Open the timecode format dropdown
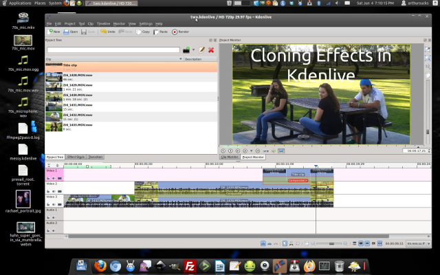Viewport: 440px width, 275px height. coord(419,243)
